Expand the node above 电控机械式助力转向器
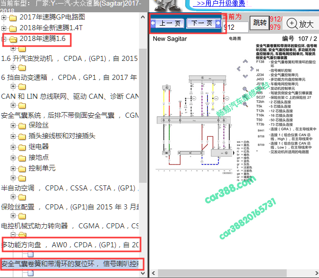Image resolution: width=319 pixels, height=278 pixels. point(13,216)
